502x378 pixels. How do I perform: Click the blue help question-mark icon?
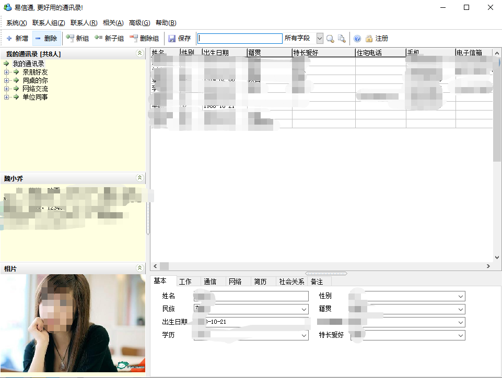[357, 39]
